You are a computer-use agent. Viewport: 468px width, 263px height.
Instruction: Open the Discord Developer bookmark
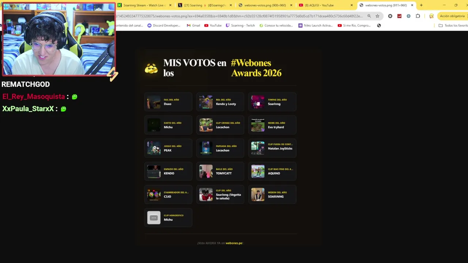tap(164, 26)
